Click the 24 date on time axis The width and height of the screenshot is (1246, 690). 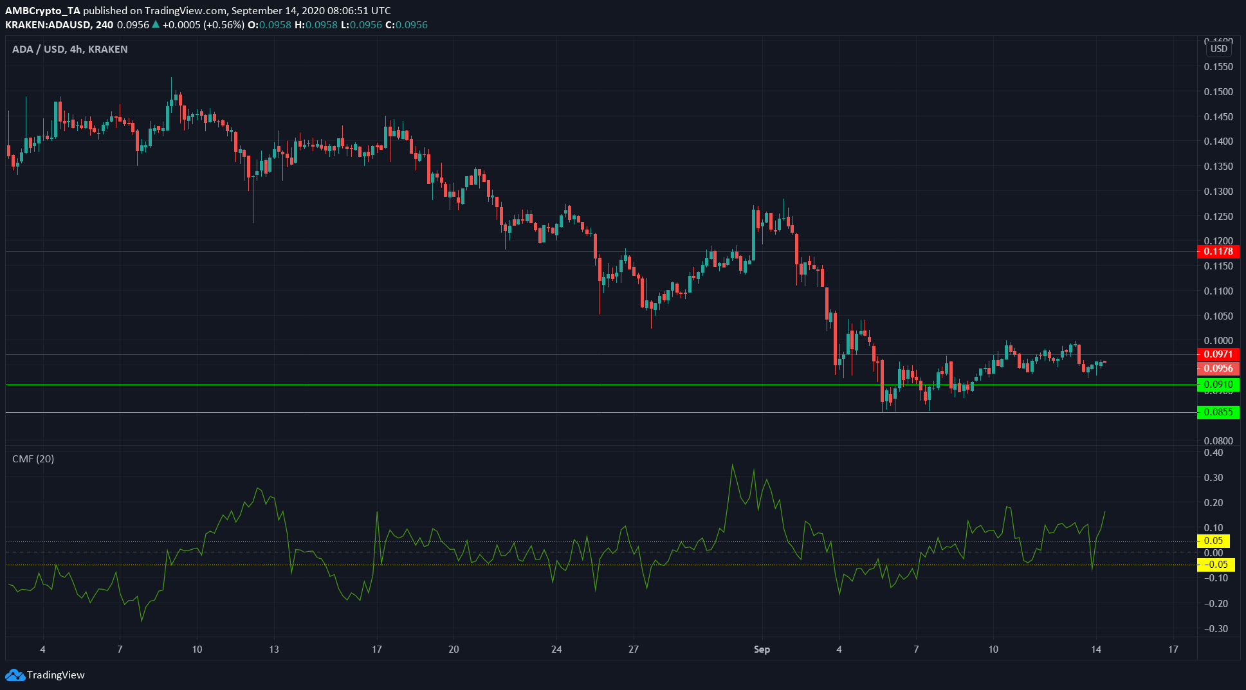pyautogui.click(x=556, y=649)
